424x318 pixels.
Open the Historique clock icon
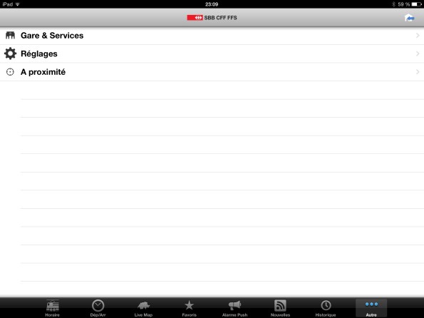(x=326, y=305)
